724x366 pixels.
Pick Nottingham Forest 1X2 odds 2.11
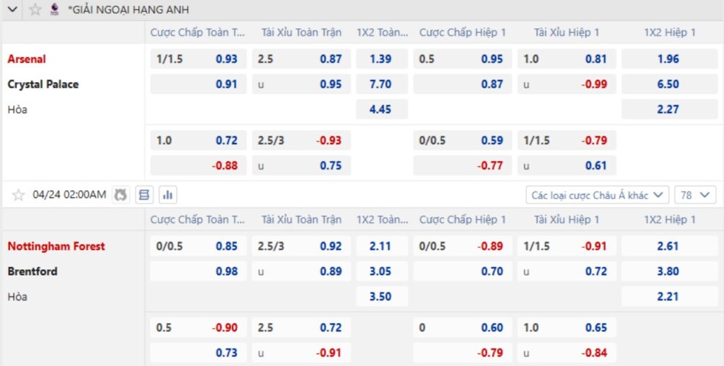click(x=382, y=246)
